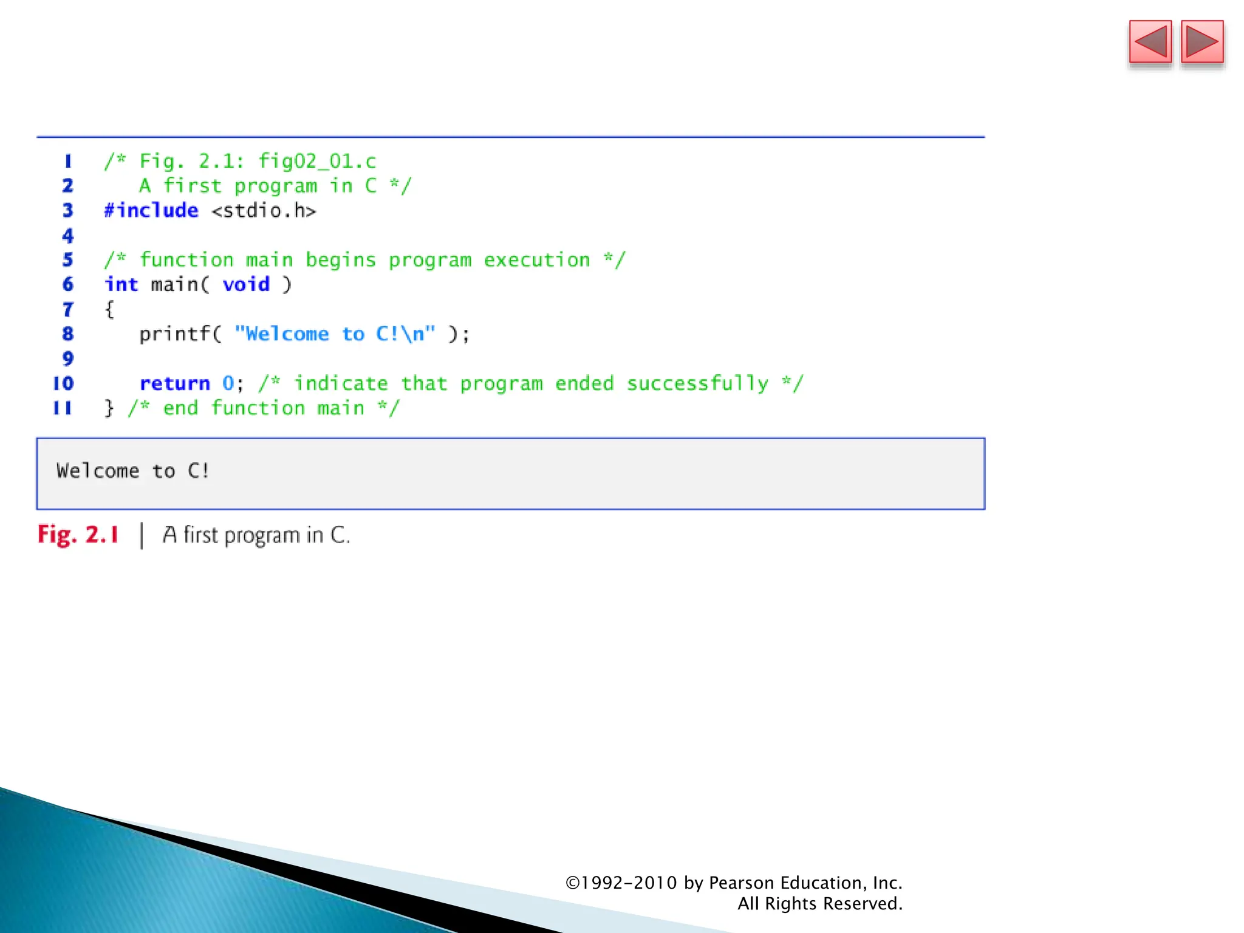Viewport: 1244px width, 933px height.
Task: Click the "Welcome to C!\n" string literal
Action: pos(335,334)
